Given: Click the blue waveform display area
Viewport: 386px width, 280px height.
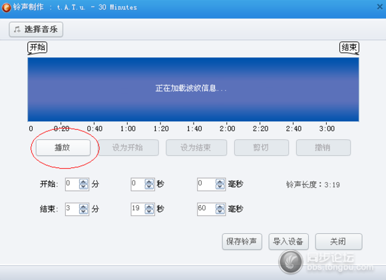Looking at the screenshot, I should click(193, 89).
